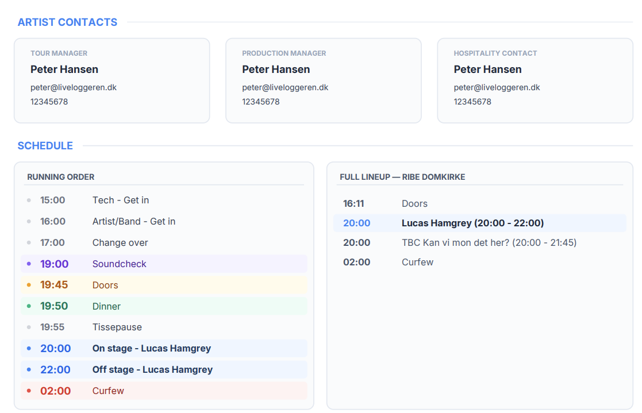Select the 19:55 Tissepause entry
This screenshot has height=413, width=642.
tap(117, 327)
